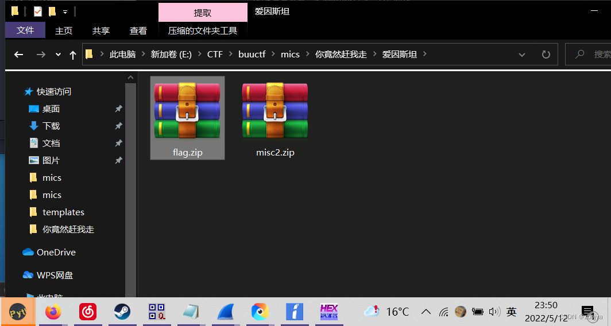Refresh the current folder view
This screenshot has width=611, height=326.
[x=546, y=55]
